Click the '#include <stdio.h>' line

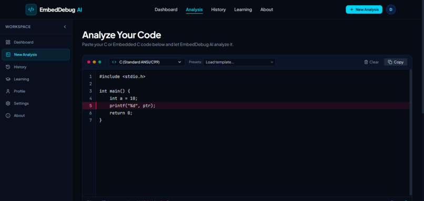tap(122, 77)
